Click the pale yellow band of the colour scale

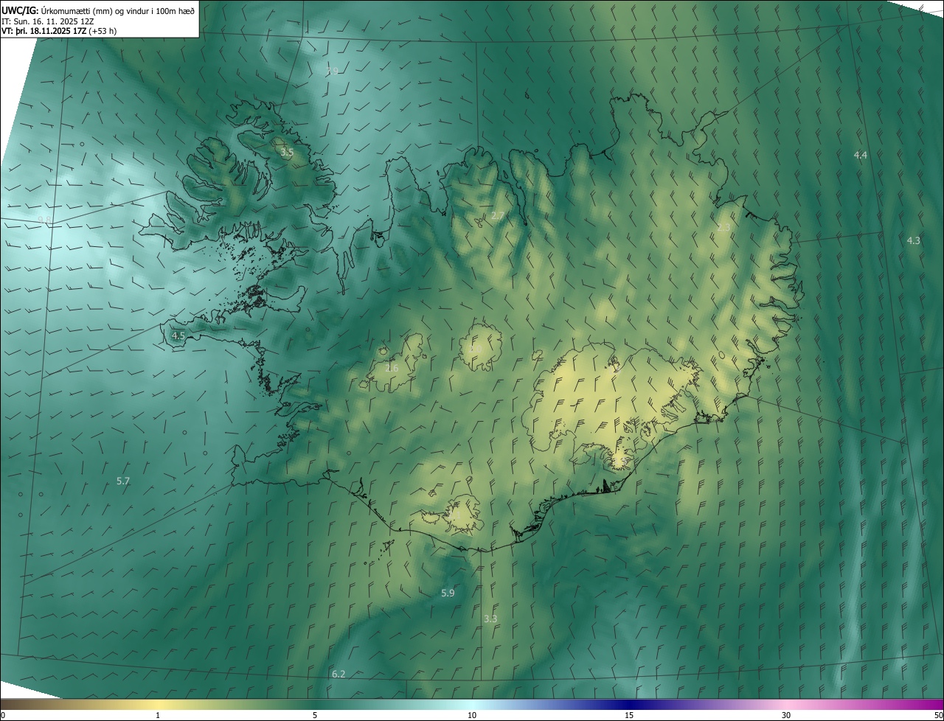[158, 704]
